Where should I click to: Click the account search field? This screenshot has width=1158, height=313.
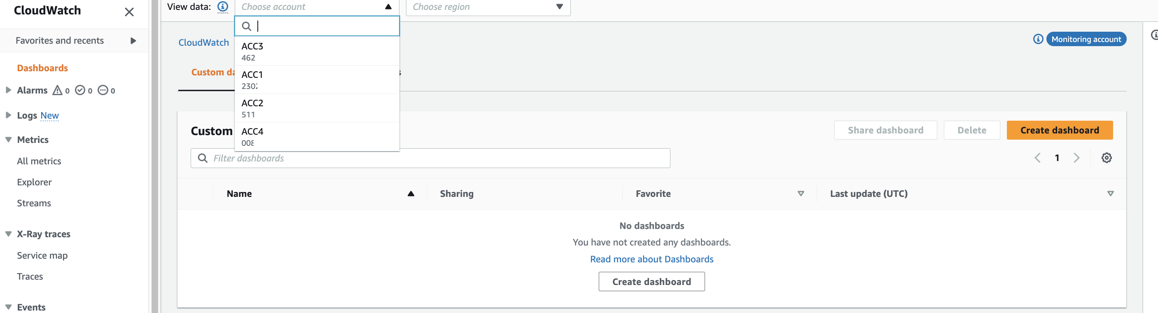pos(317,26)
